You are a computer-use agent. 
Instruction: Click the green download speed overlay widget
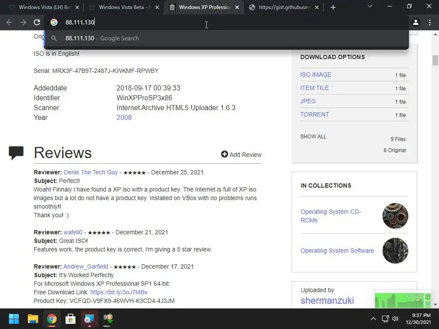click(403, 300)
